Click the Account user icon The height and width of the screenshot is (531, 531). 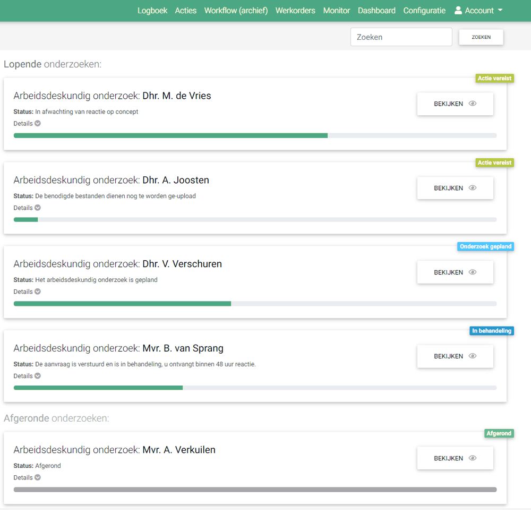tap(458, 11)
